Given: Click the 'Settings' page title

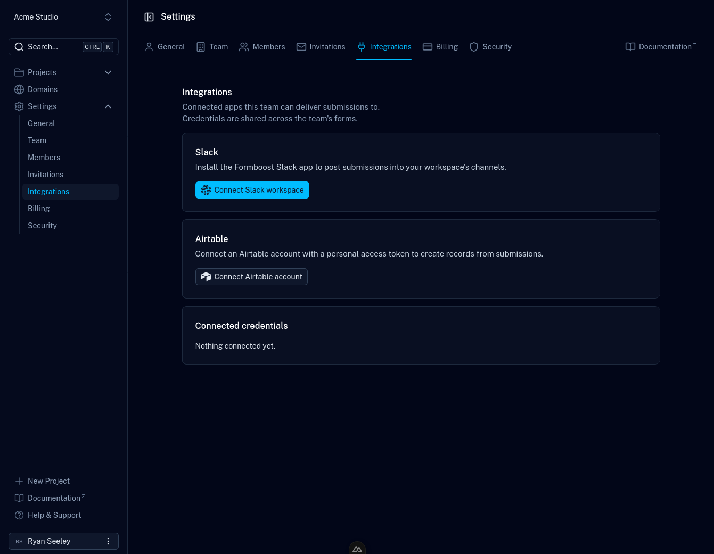Looking at the screenshot, I should (x=178, y=17).
